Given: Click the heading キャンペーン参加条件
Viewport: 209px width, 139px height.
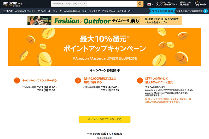Looking at the screenshot, I should [104, 70].
